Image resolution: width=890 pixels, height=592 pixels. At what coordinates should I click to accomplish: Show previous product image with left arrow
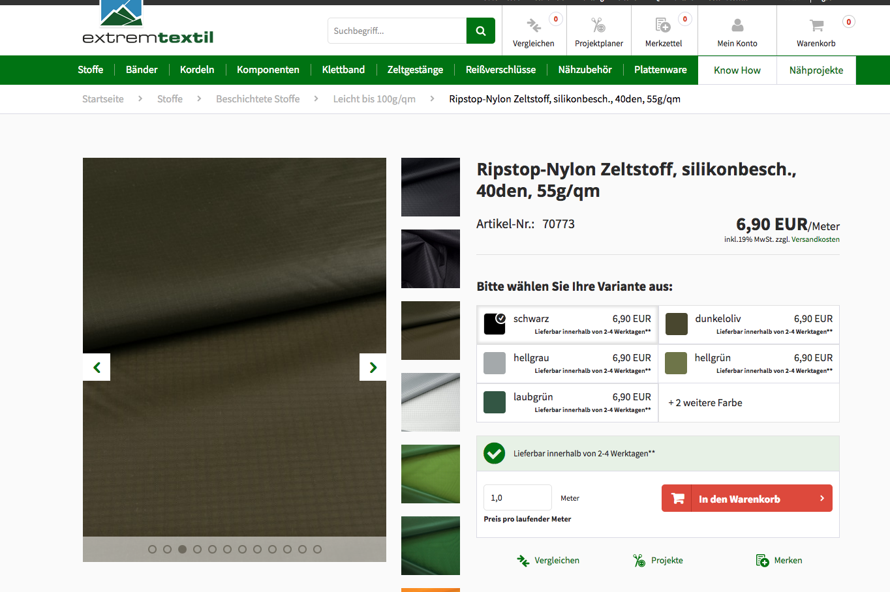click(x=97, y=367)
